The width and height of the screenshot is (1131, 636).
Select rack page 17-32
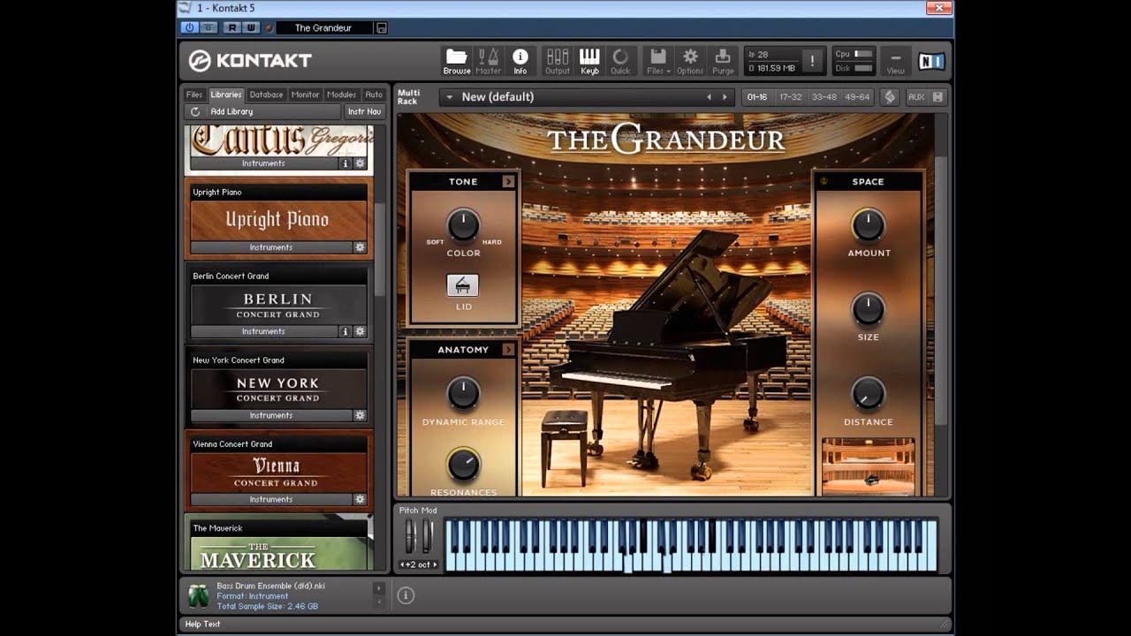[x=791, y=97]
